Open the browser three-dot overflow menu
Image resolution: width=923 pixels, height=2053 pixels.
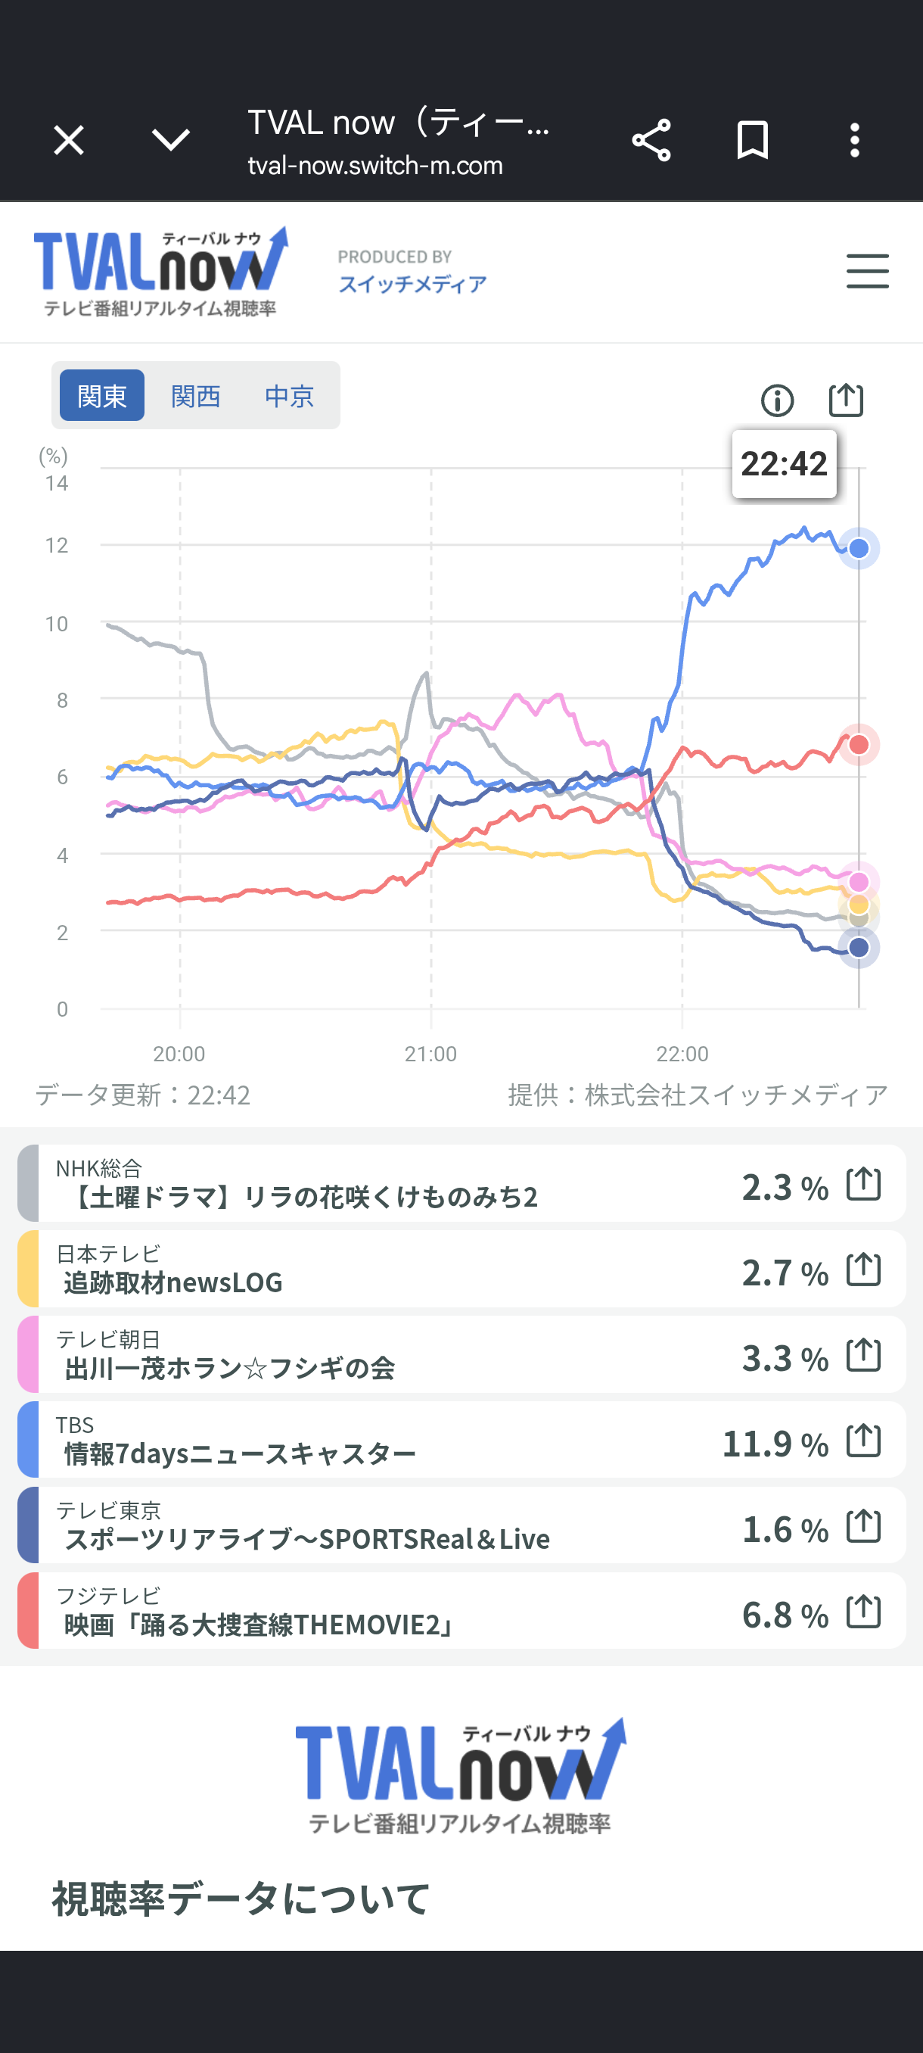click(854, 140)
